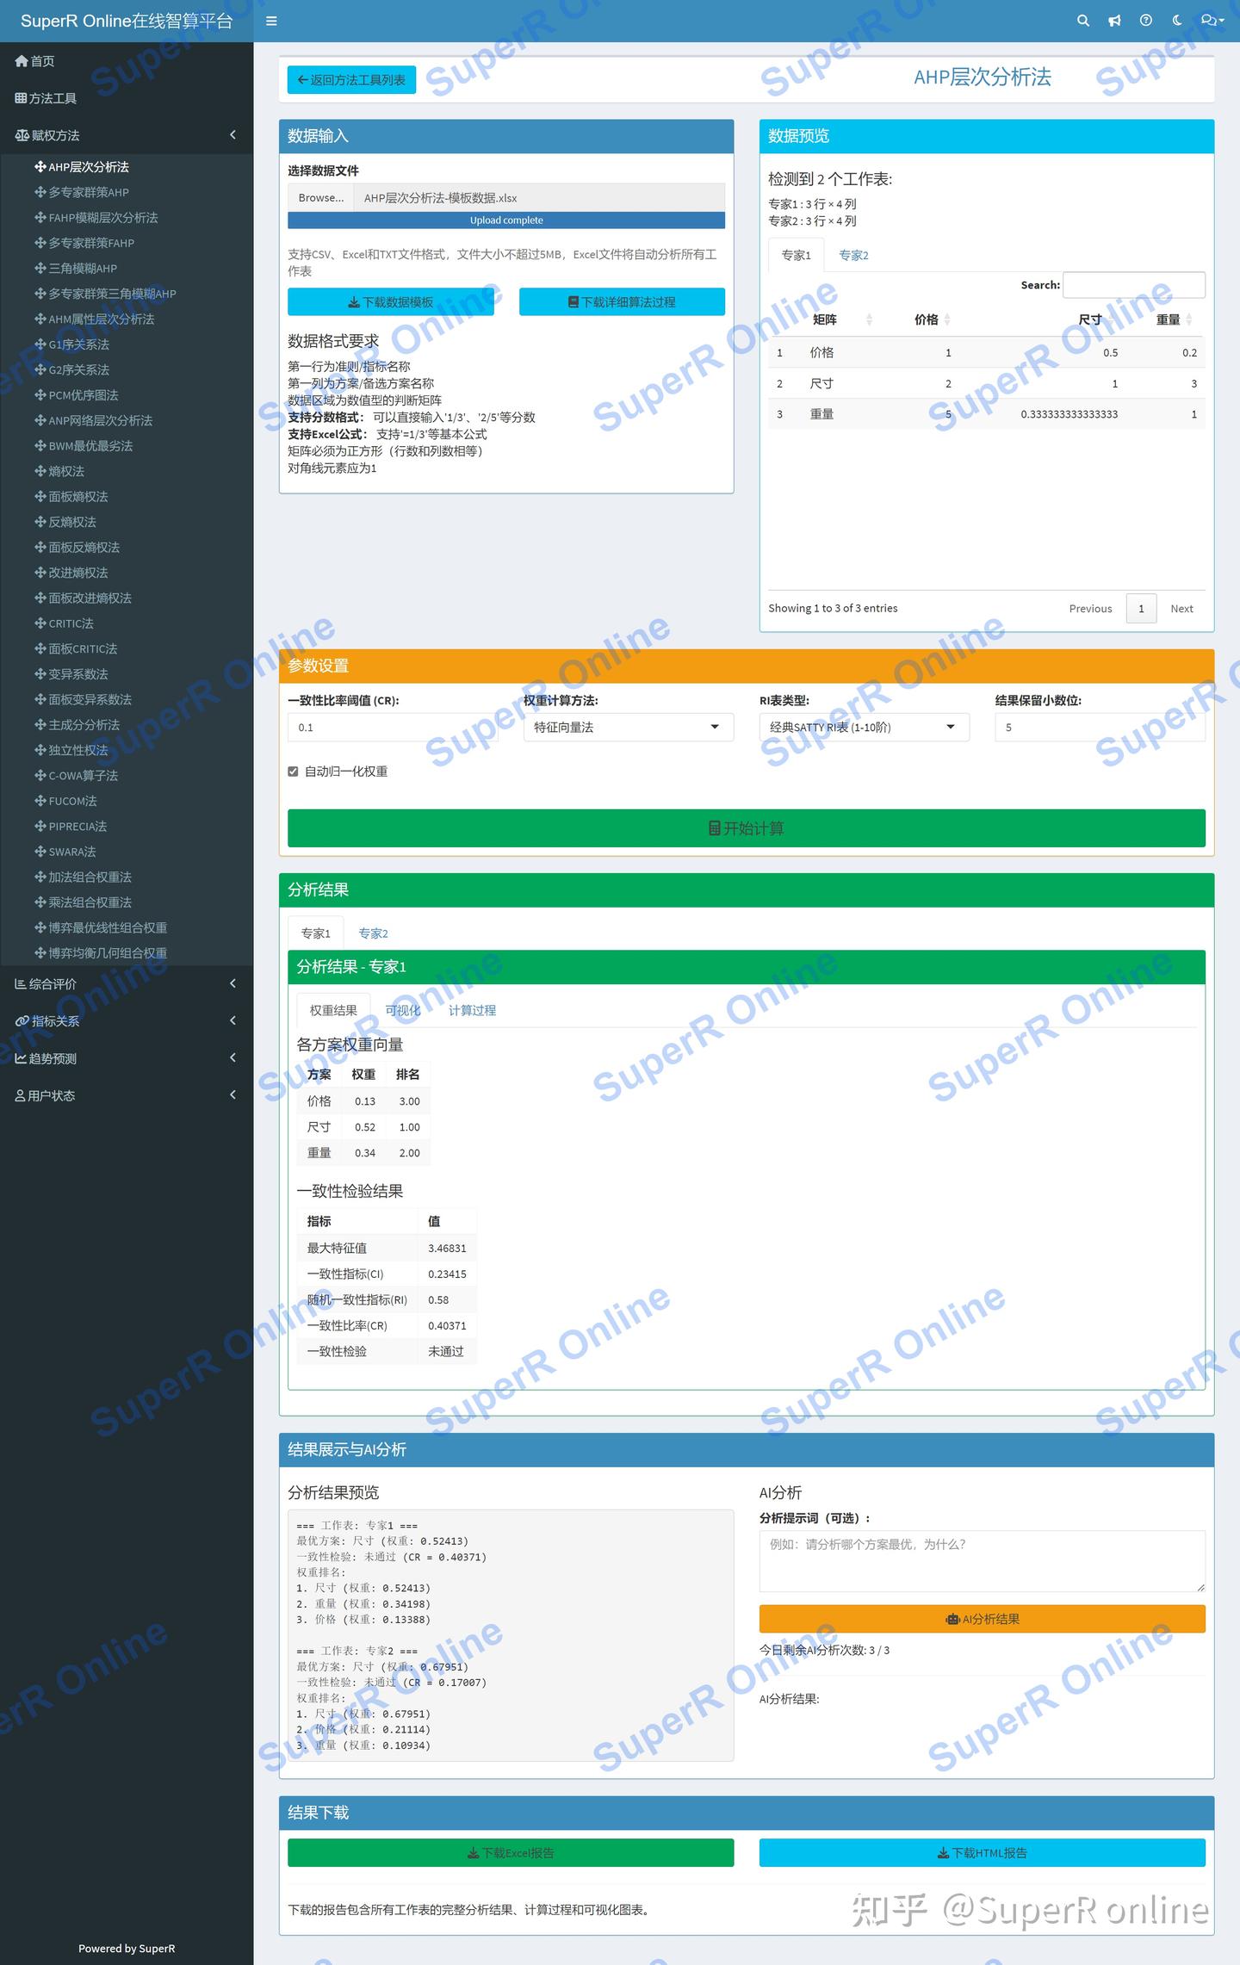Open 博弈最优线性组合权重 in sidebar
The height and width of the screenshot is (1965, 1240).
point(108,928)
